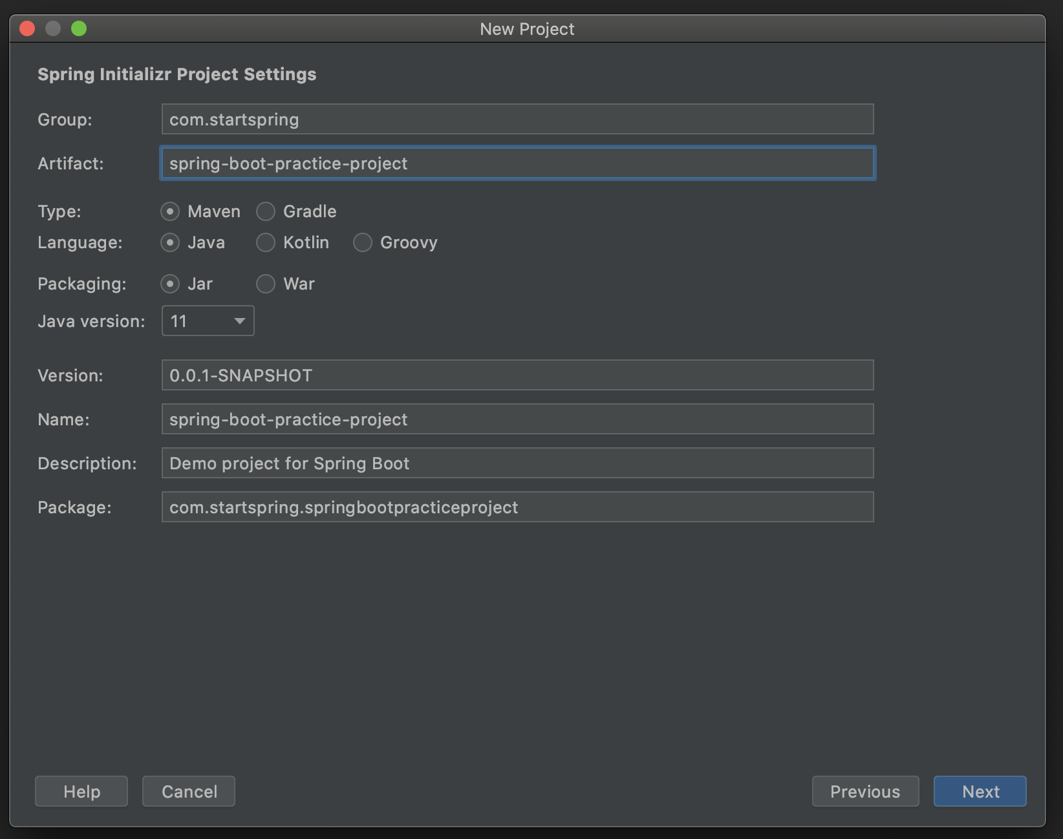Screen dimensions: 1063x839
Task: Click the Group input field
Action: (518, 119)
